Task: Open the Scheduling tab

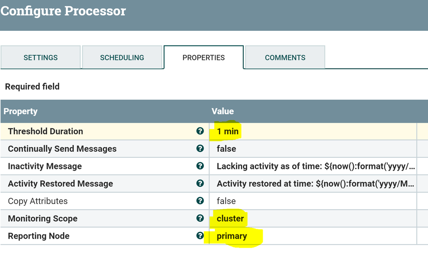Action: (122, 57)
